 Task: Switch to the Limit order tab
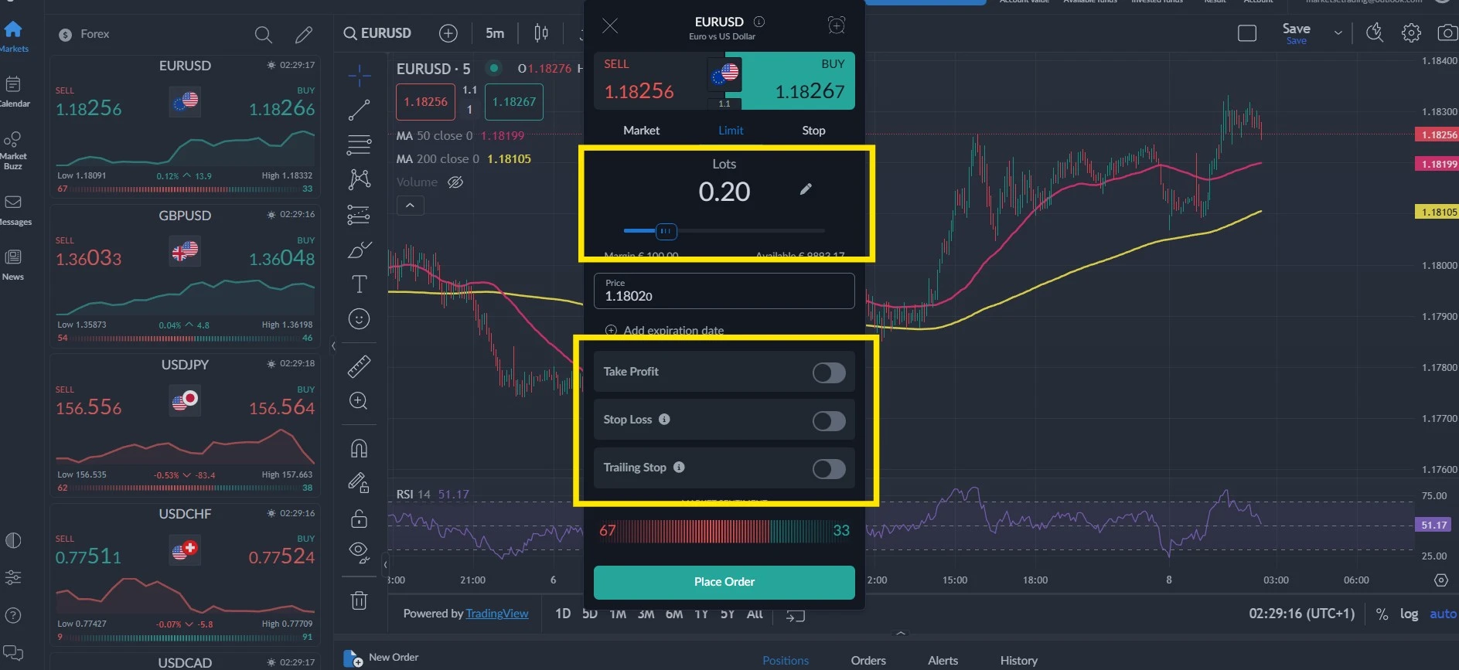click(731, 131)
